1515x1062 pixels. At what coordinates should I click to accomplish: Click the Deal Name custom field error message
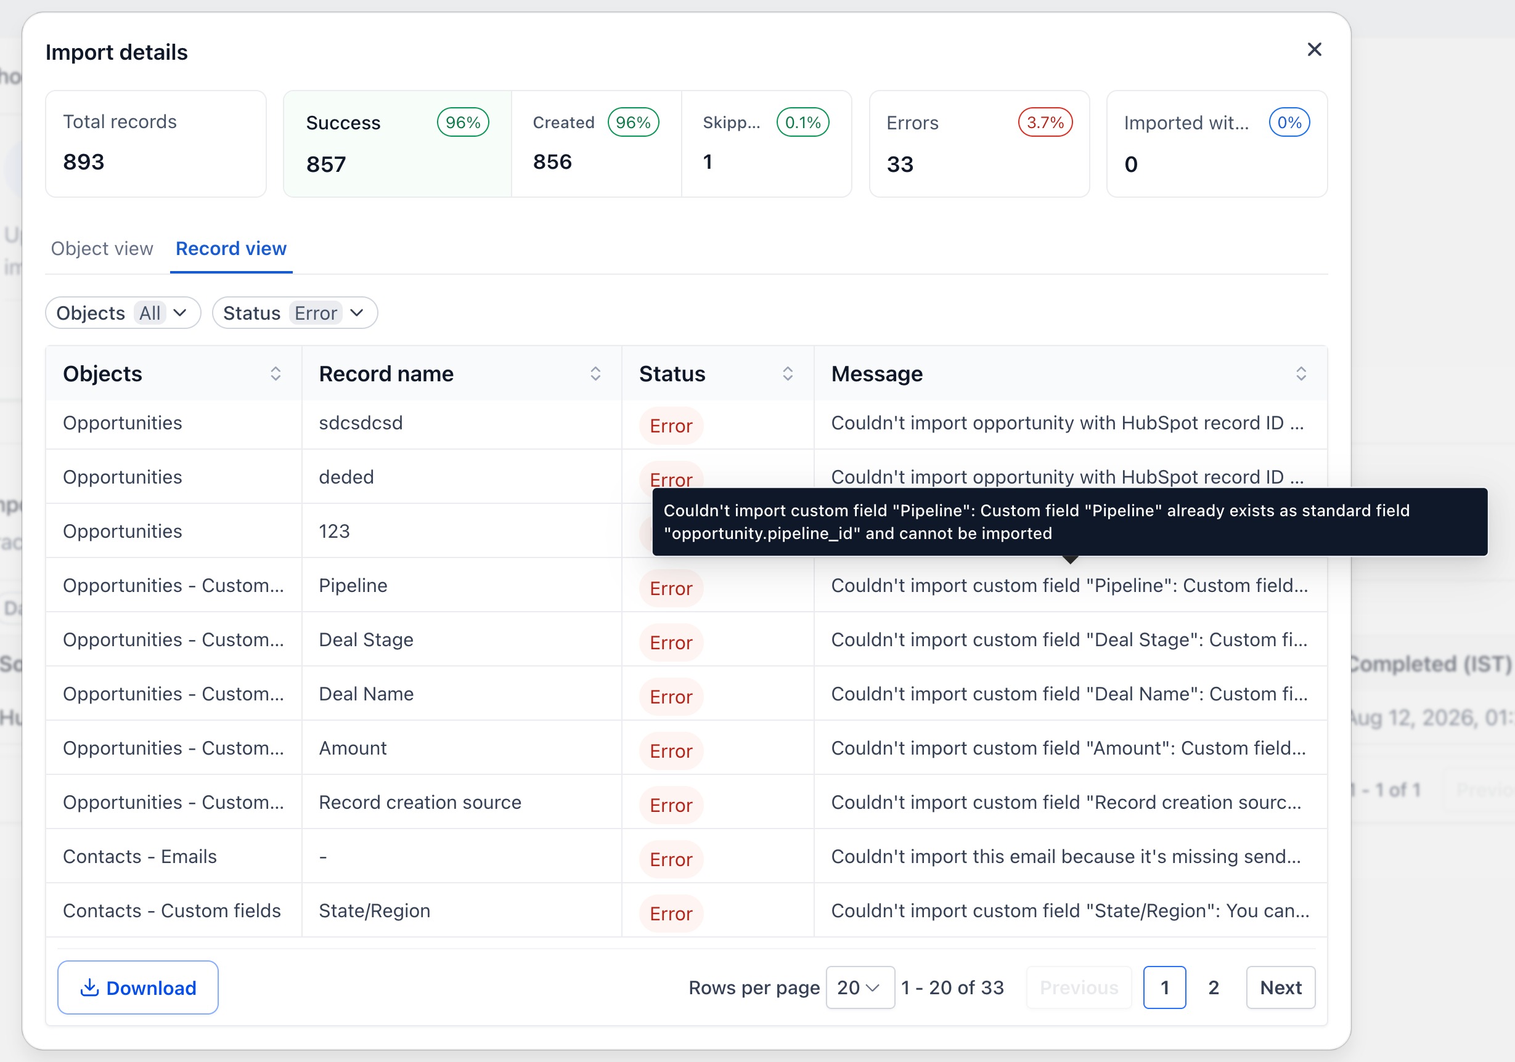point(1069,693)
